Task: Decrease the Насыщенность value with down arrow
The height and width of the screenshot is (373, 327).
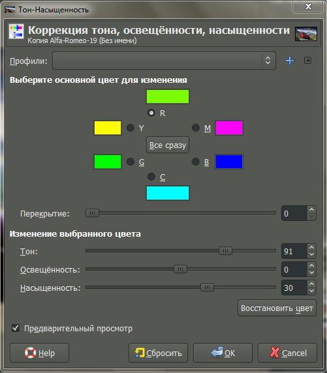Action: 311,291
